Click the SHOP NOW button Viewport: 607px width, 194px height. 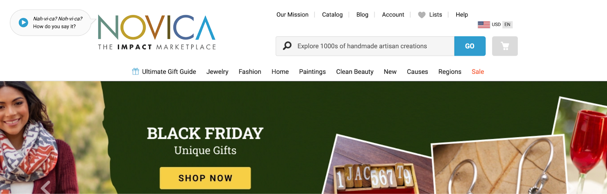pyautogui.click(x=205, y=178)
